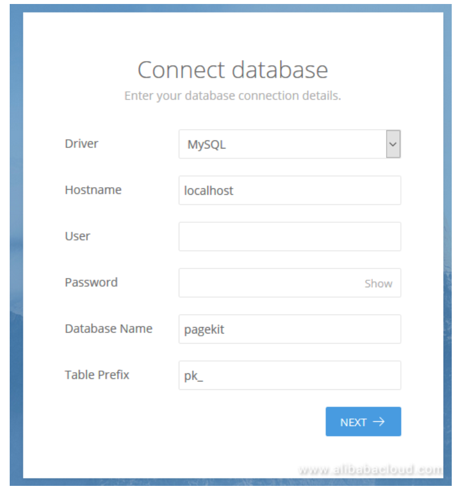Open the www.alibabacloud.com watermark link
The image size is (458, 495).
tap(370, 470)
